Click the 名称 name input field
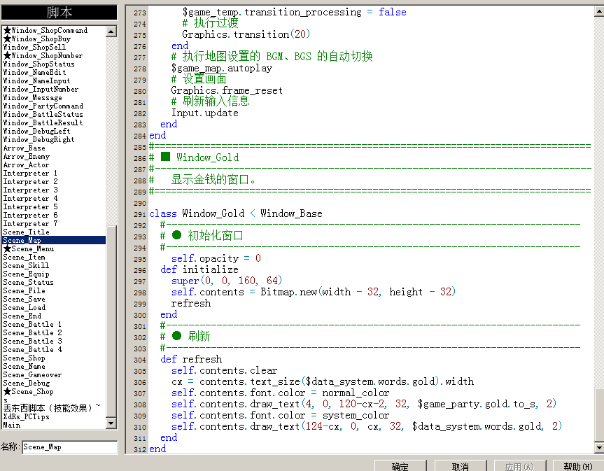Screen dimensions: 604x471 point(70,447)
